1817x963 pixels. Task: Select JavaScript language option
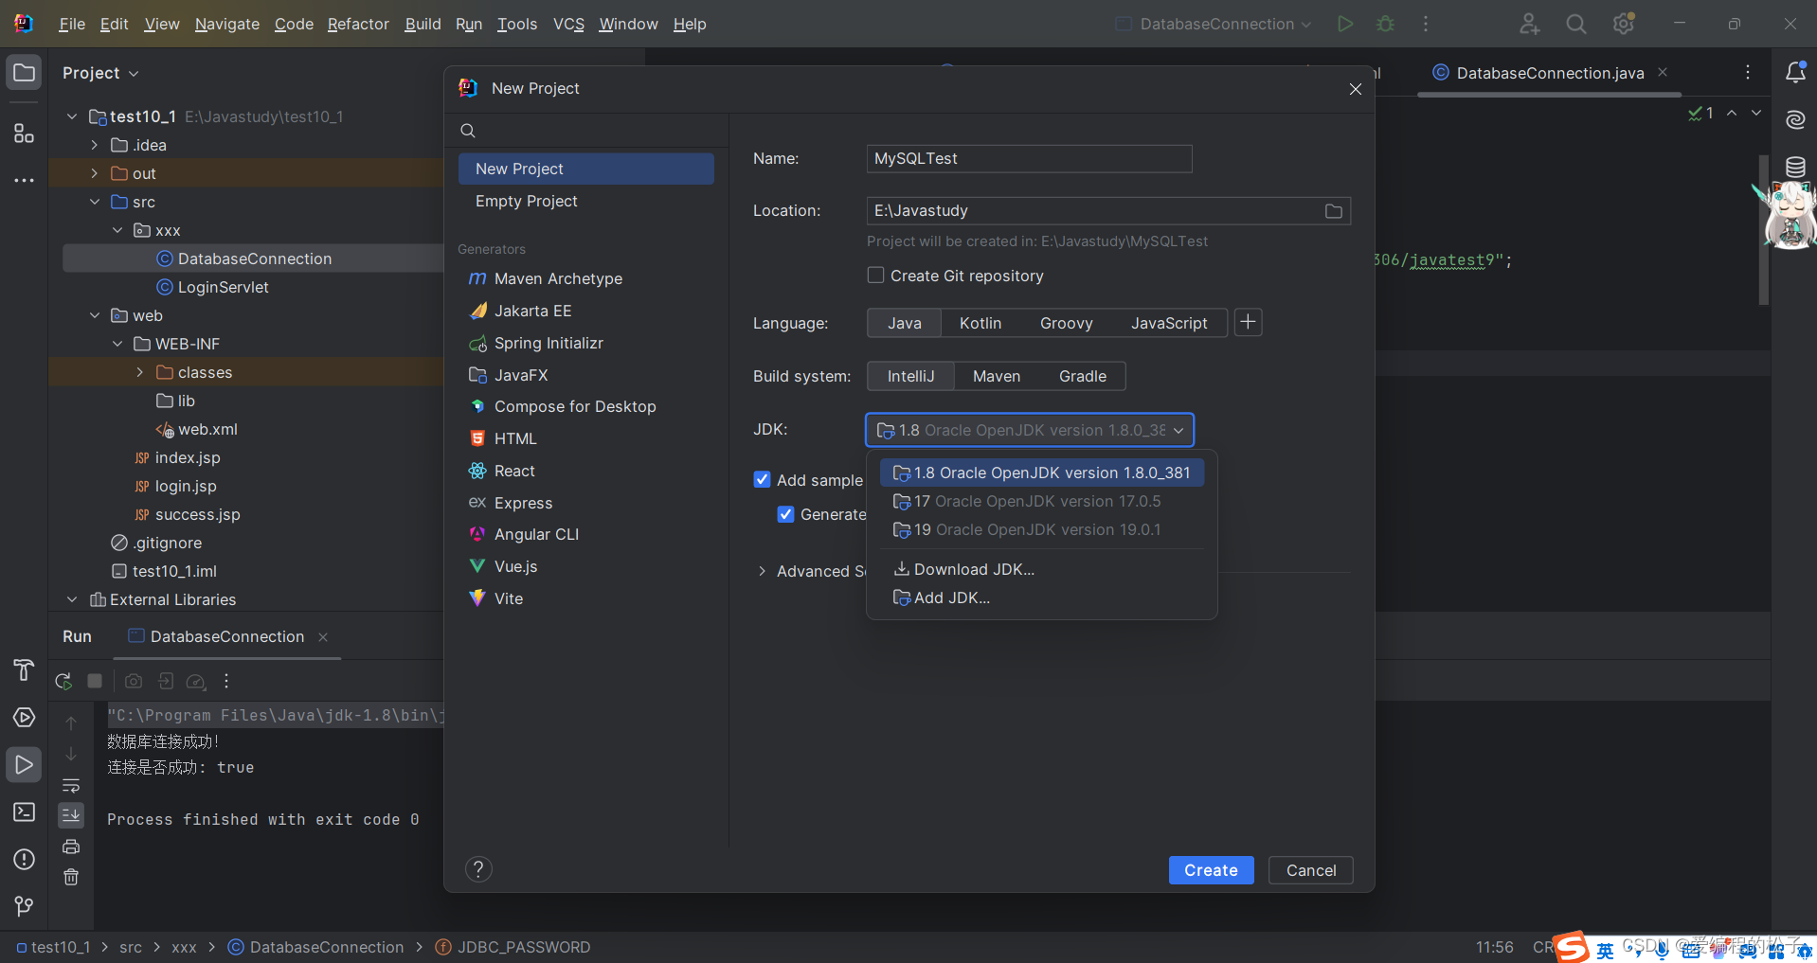pos(1169,323)
